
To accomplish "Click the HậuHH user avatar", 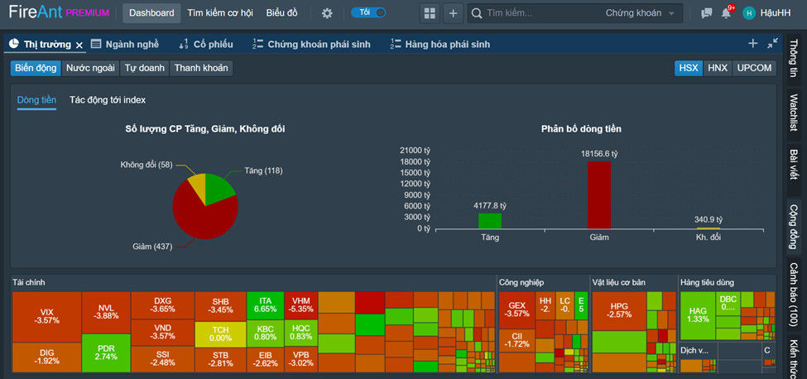I will click(x=749, y=13).
